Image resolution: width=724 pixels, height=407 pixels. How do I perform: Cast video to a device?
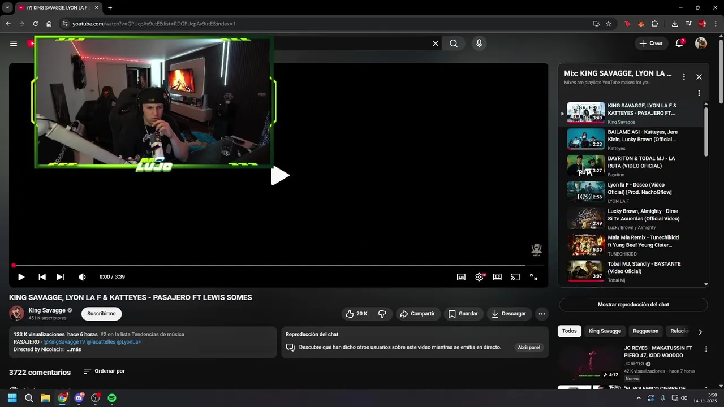coord(515,277)
